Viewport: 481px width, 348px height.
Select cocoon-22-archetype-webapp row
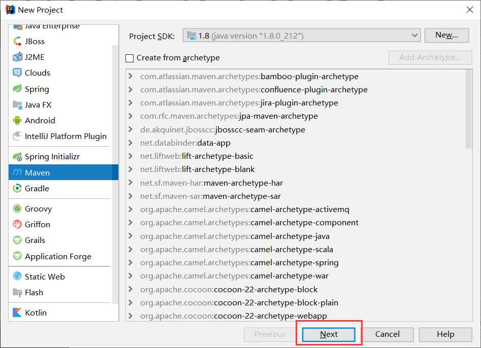pyautogui.click(x=296, y=316)
